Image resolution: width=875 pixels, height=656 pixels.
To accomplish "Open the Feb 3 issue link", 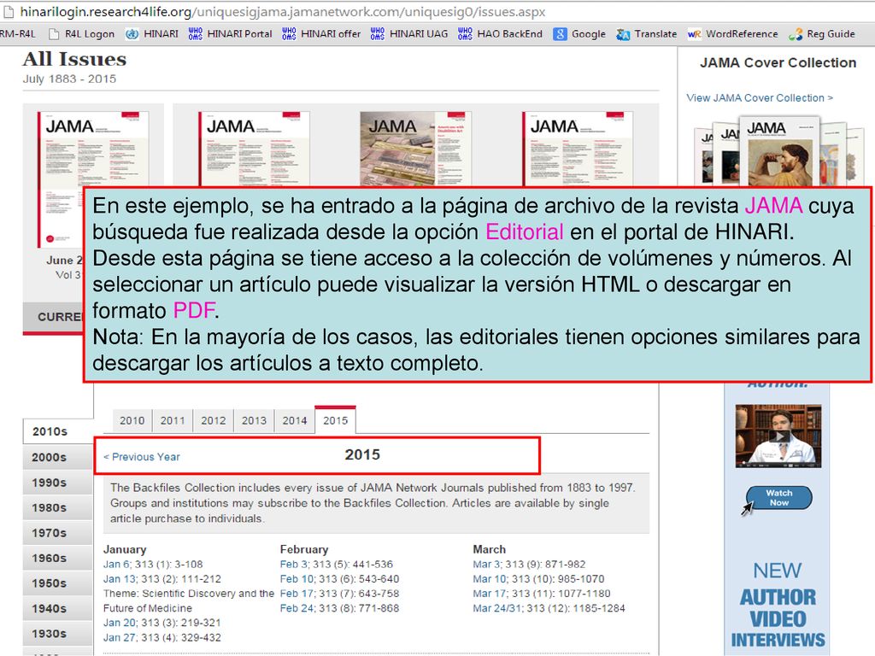I will 294,564.
